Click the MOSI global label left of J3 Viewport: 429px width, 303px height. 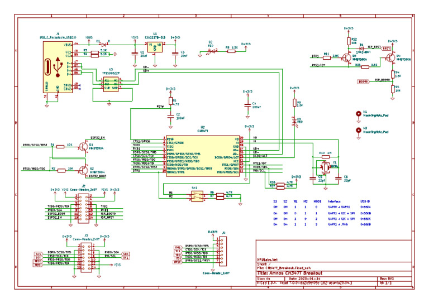(x=38, y=264)
